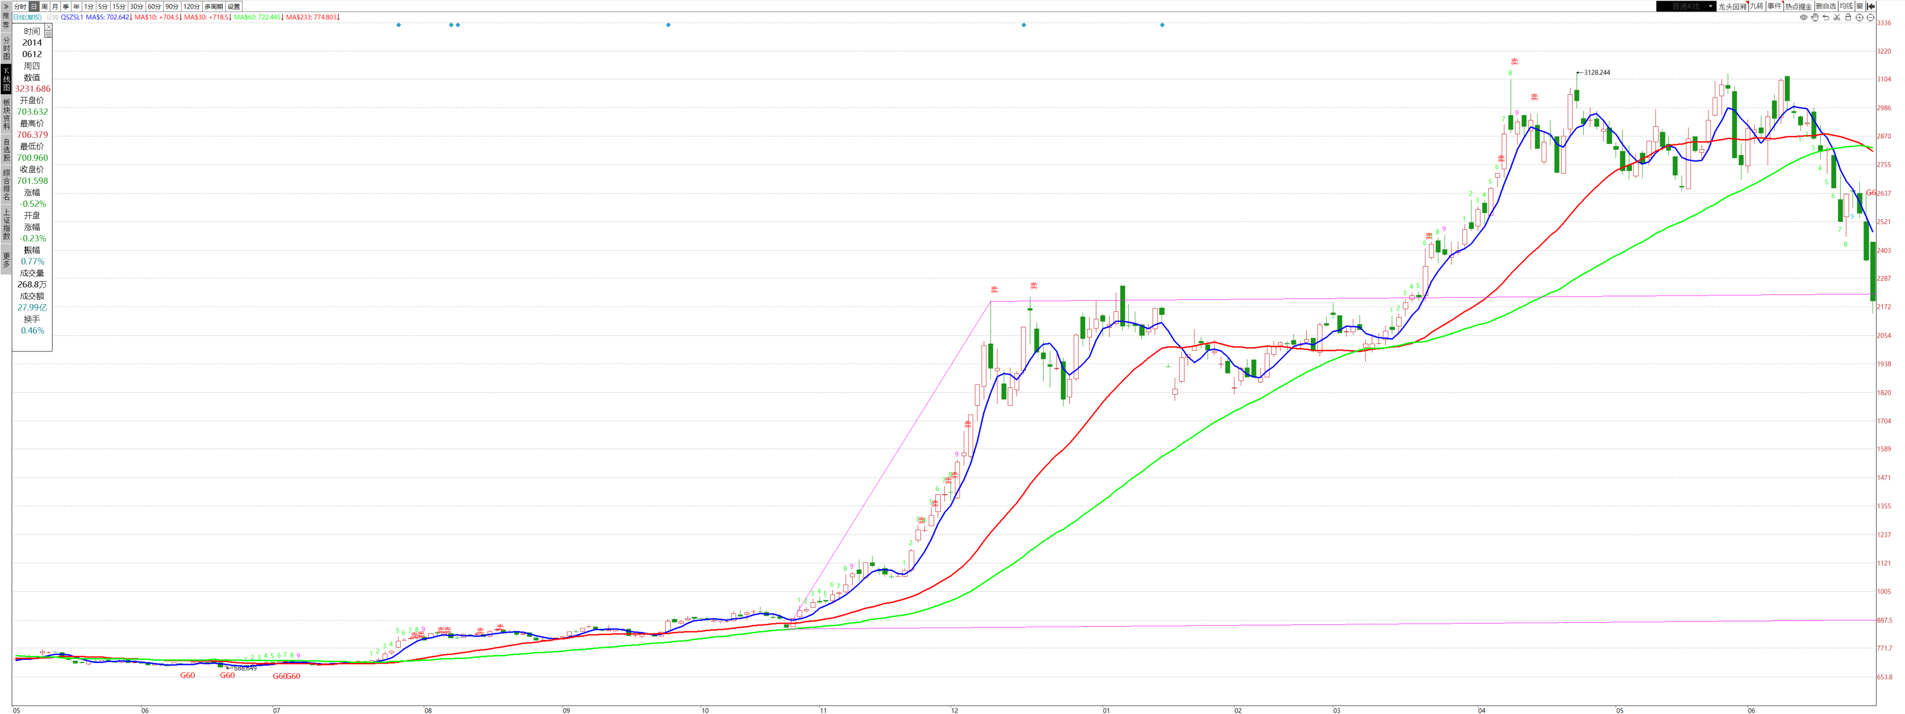Click the MA$5: 702.642 indicator label
Image resolution: width=1905 pixels, height=714 pixels.
pyautogui.click(x=107, y=17)
